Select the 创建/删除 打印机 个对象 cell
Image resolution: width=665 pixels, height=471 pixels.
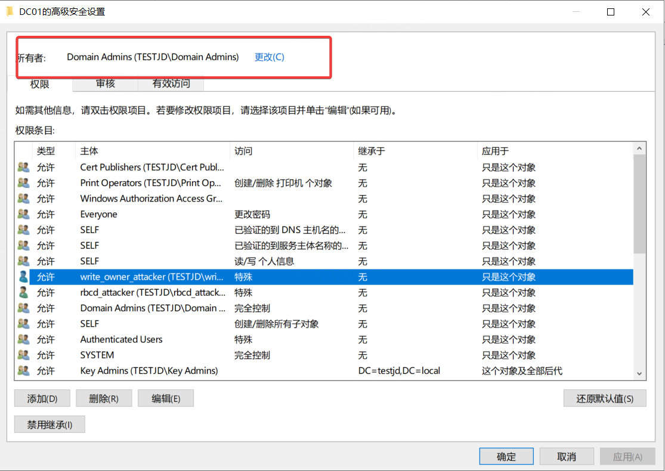283,182
